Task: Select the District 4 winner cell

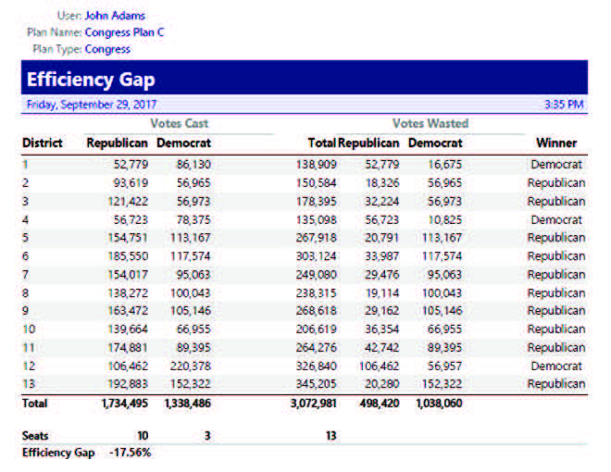Action: click(556, 220)
